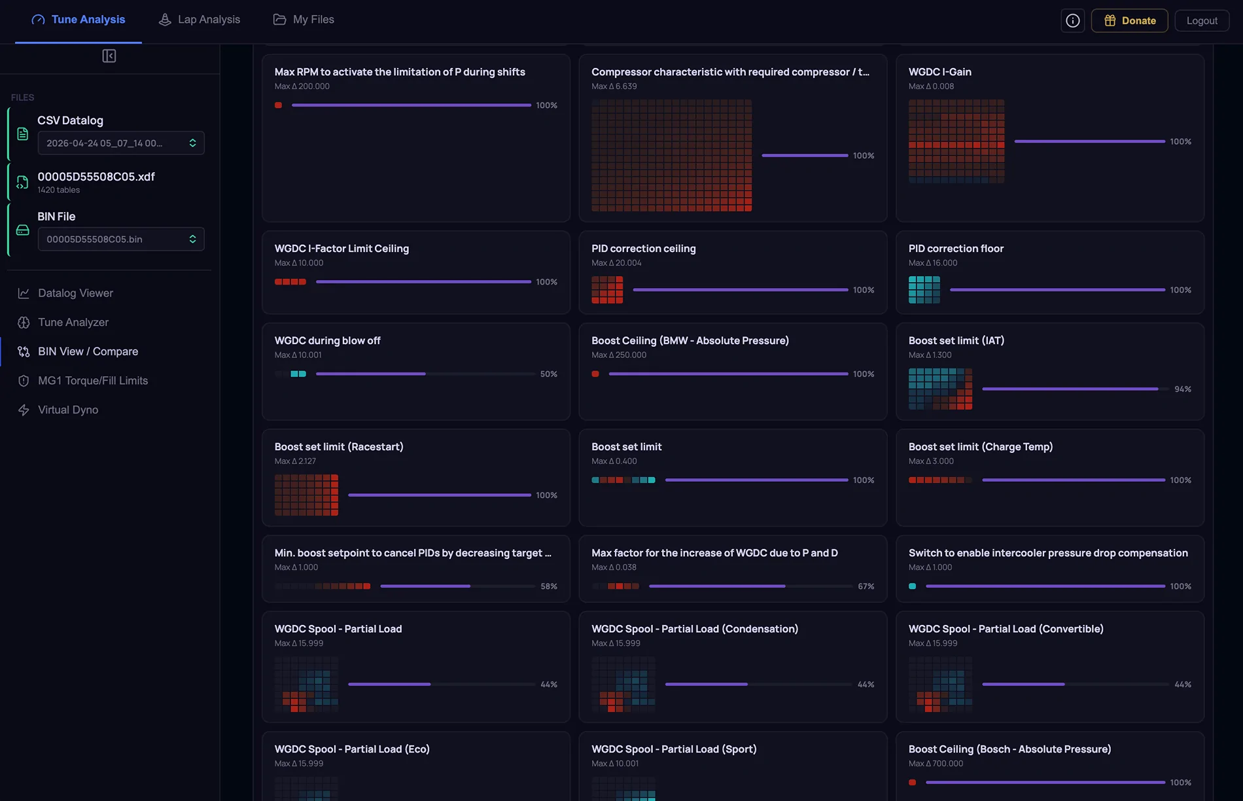Viewport: 1243px width, 801px height.
Task: Click the WGDC during blow off progress bar
Action: (x=426, y=374)
